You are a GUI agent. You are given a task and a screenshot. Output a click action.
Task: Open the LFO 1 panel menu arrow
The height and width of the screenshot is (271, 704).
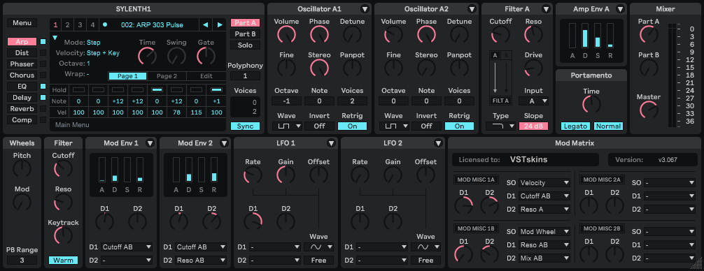(x=331, y=143)
